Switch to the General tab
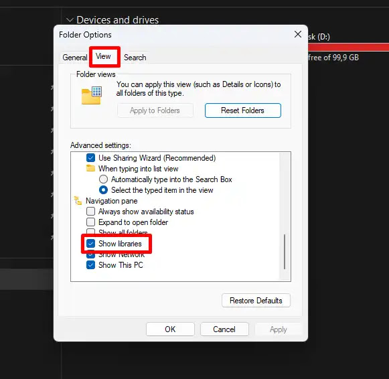The height and width of the screenshot is (379, 389). click(75, 58)
